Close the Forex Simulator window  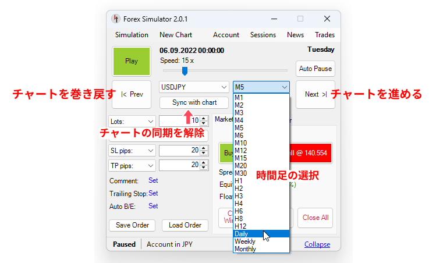[327, 19]
